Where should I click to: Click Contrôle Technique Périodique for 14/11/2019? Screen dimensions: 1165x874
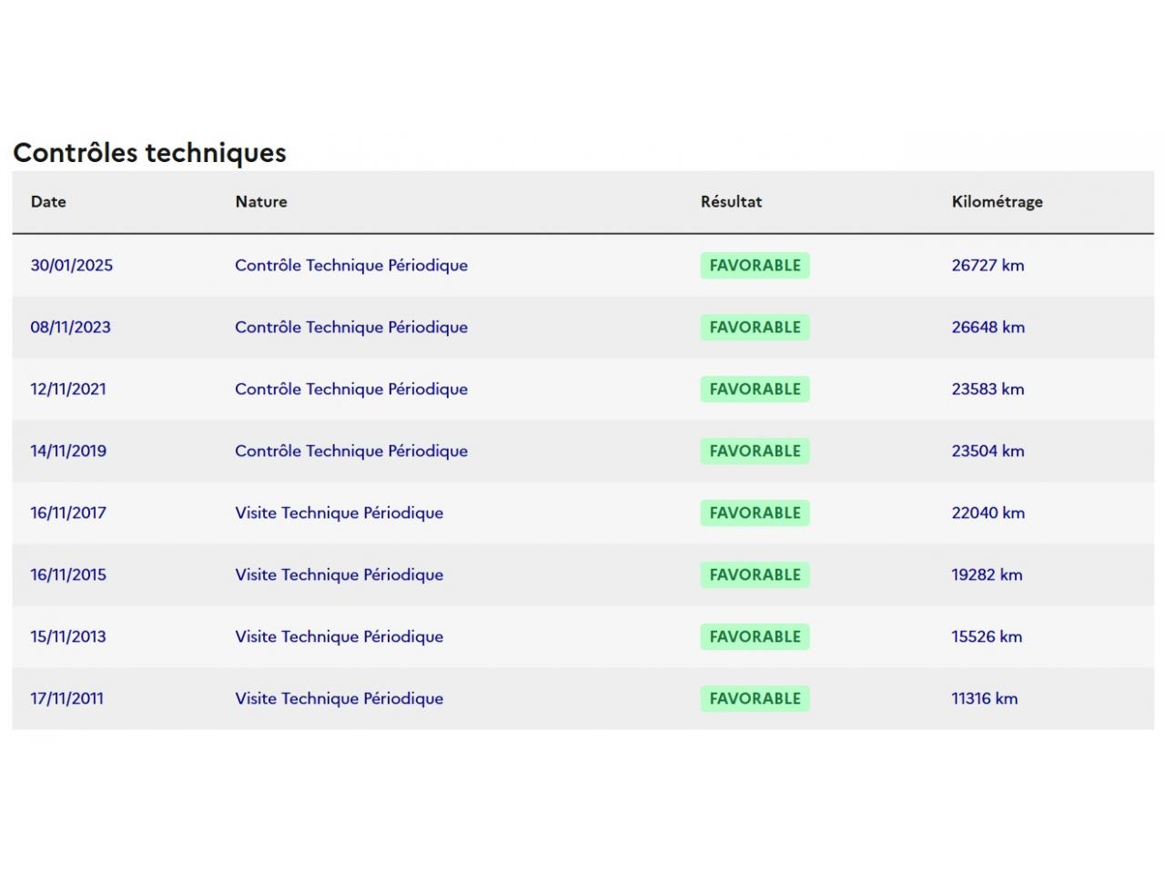click(350, 451)
